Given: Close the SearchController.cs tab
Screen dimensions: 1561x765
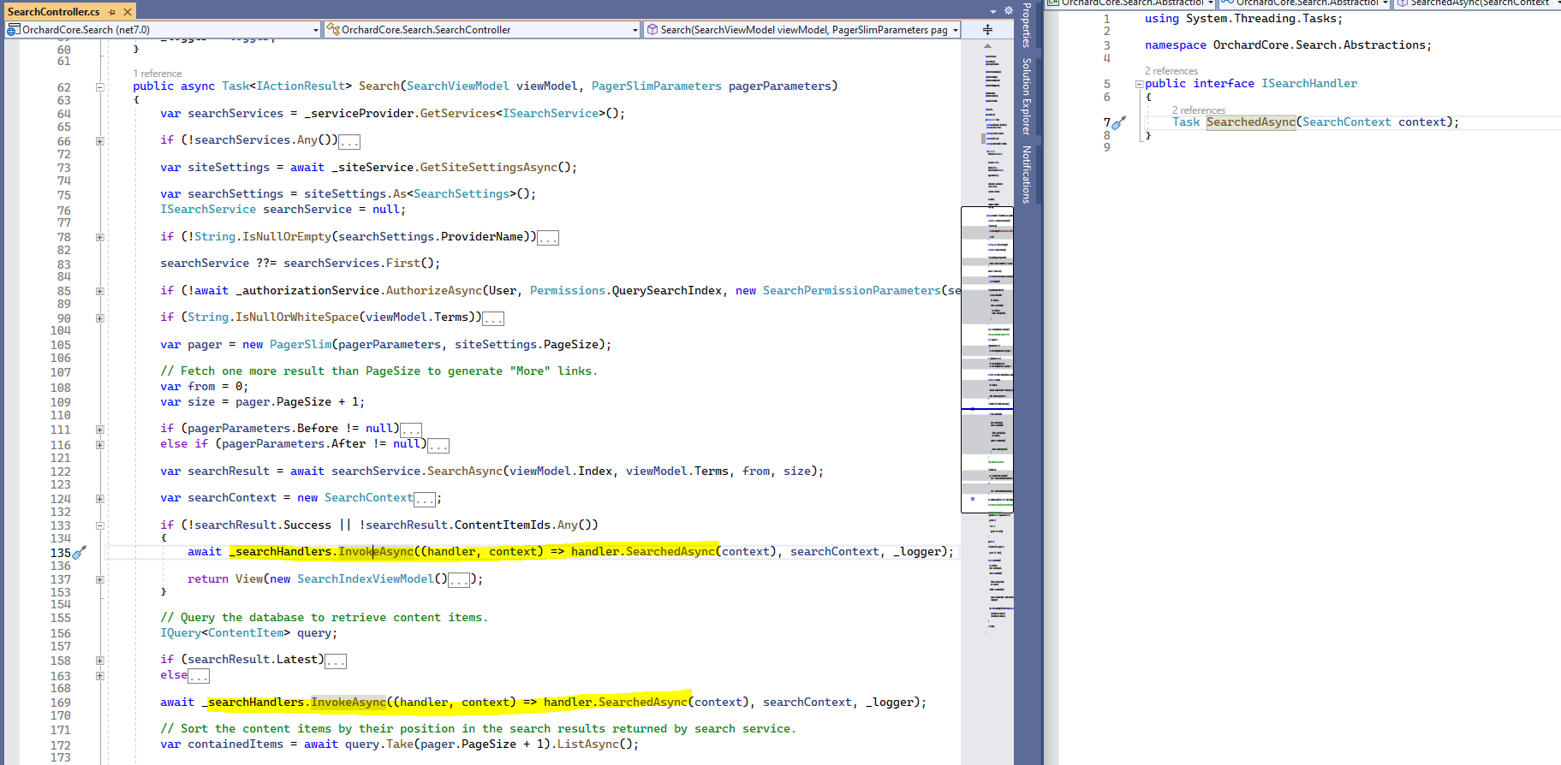Looking at the screenshot, I should click(x=128, y=12).
